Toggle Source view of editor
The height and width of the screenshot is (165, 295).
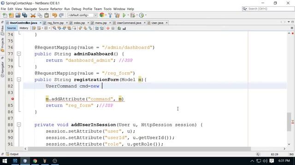point(11,28)
